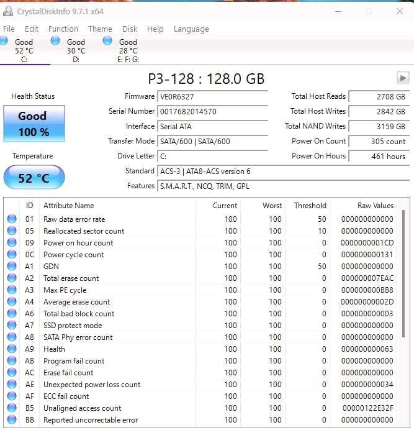Click the blue status orb for drive D:

pyautogui.click(x=55, y=41)
